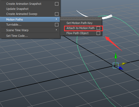Viewport: 139px width, 107px height.
Task: Tear off the Motion Paths submenu
Action: point(81,19)
